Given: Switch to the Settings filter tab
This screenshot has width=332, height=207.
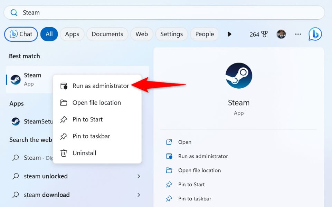Looking at the screenshot, I should [171, 34].
